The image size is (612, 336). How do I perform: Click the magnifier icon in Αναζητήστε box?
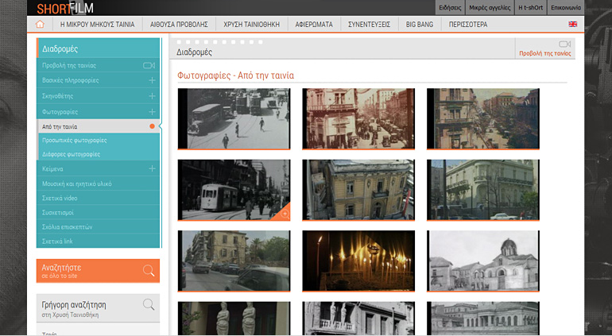pos(149,270)
